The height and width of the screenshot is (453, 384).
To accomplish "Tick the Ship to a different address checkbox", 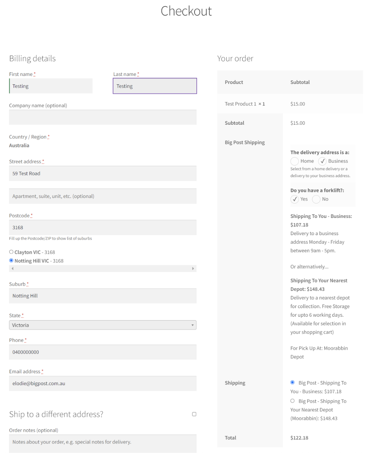I will point(194,414).
